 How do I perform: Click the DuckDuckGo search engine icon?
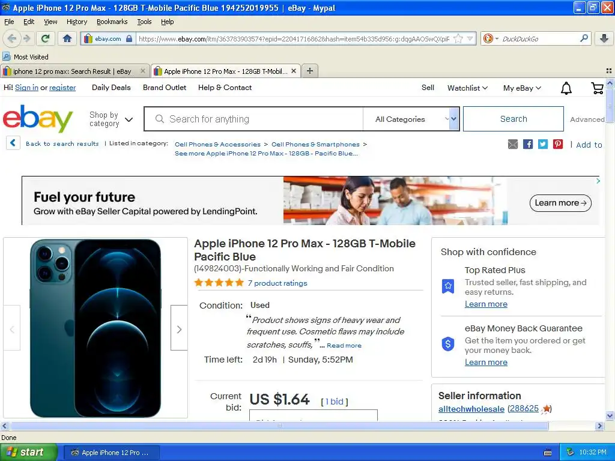click(488, 38)
